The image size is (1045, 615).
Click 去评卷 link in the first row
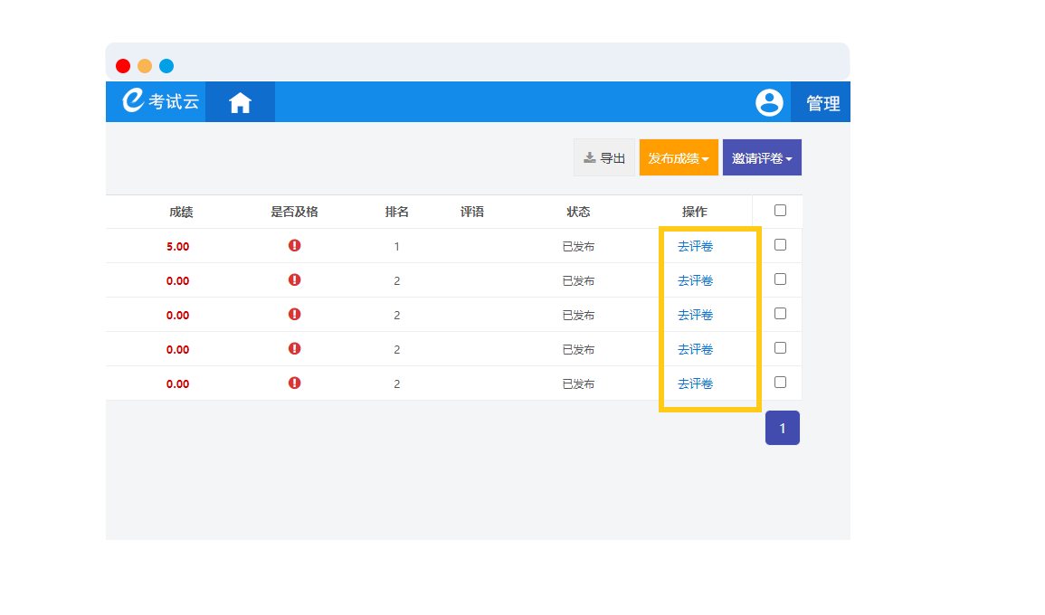[x=695, y=246]
